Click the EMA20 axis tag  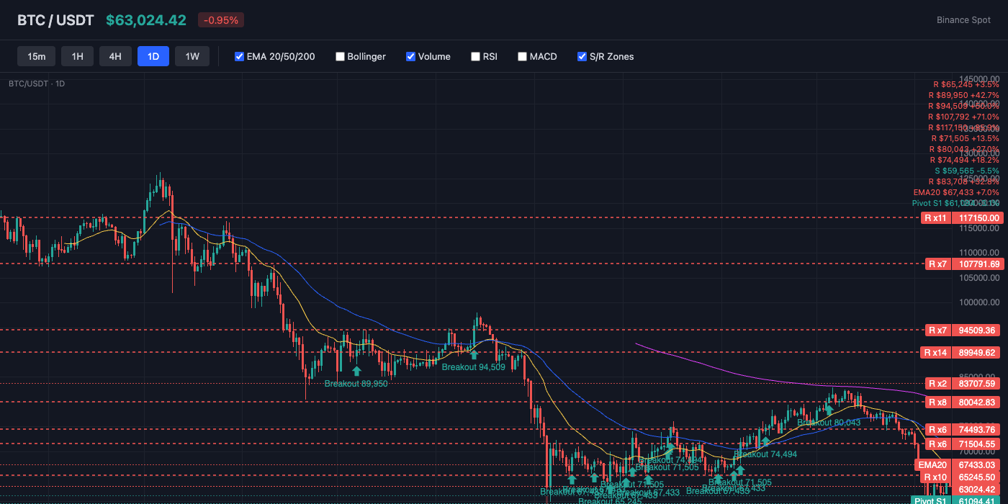coord(932,465)
